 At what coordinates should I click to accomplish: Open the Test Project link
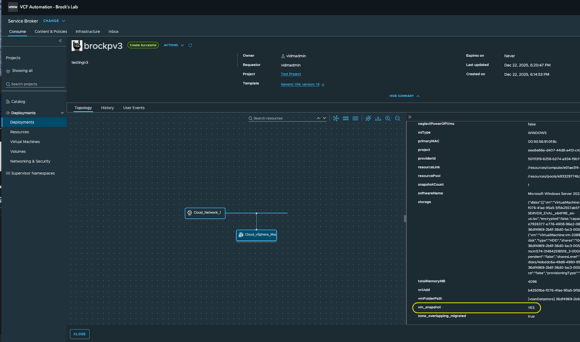291,74
